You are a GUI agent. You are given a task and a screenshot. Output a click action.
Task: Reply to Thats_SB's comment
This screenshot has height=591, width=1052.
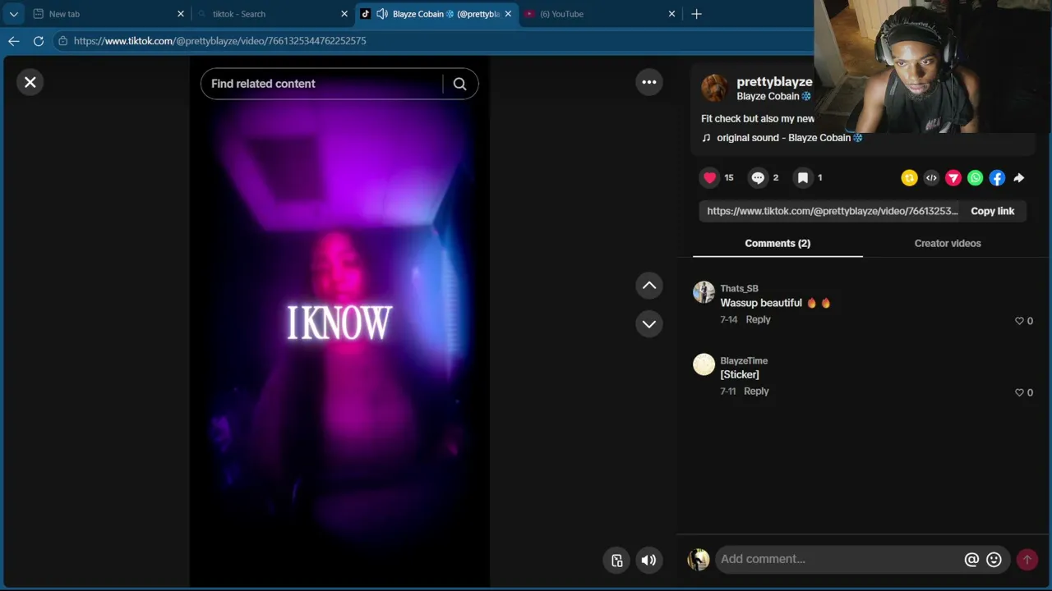758,320
